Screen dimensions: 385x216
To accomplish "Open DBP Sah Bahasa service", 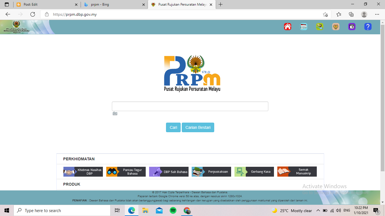I will (169, 172).
